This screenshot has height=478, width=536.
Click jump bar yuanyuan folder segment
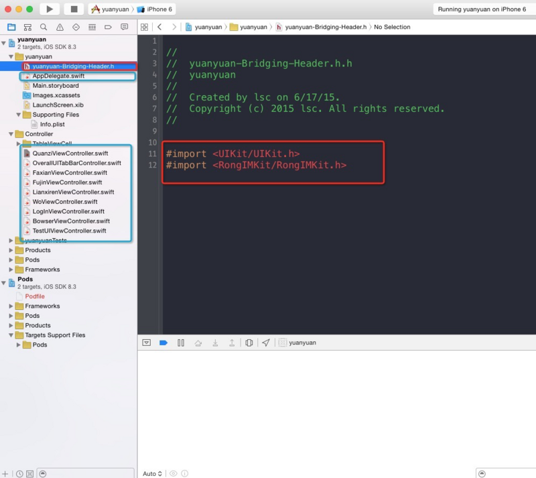pos(249,27)
